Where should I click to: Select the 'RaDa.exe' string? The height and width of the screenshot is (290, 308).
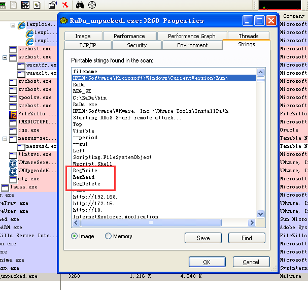[x=85, y=105]
